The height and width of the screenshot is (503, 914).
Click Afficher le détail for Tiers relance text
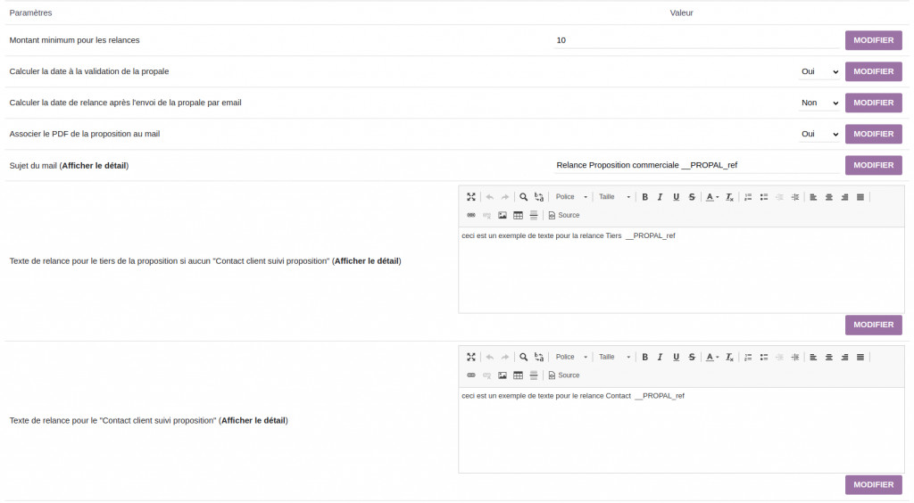367,261
